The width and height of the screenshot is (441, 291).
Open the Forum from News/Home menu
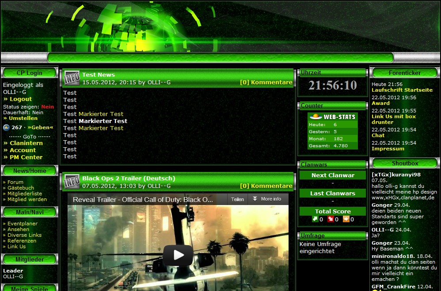tap(15, 182)
